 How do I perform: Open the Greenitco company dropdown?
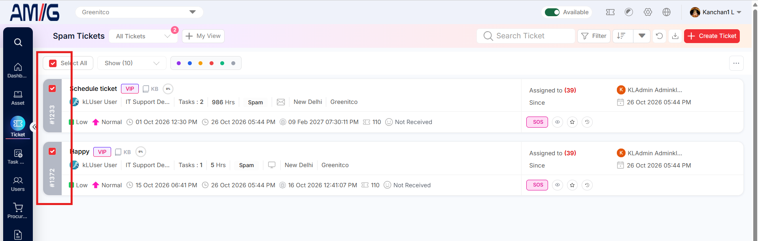point(139,12)
